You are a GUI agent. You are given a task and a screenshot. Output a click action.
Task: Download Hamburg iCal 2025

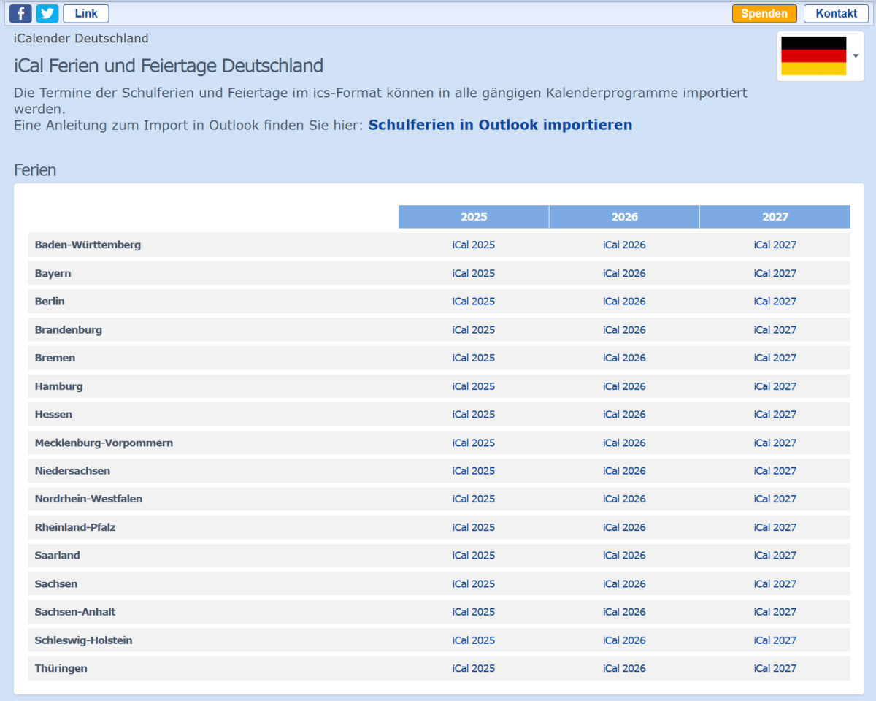[474, 386]
